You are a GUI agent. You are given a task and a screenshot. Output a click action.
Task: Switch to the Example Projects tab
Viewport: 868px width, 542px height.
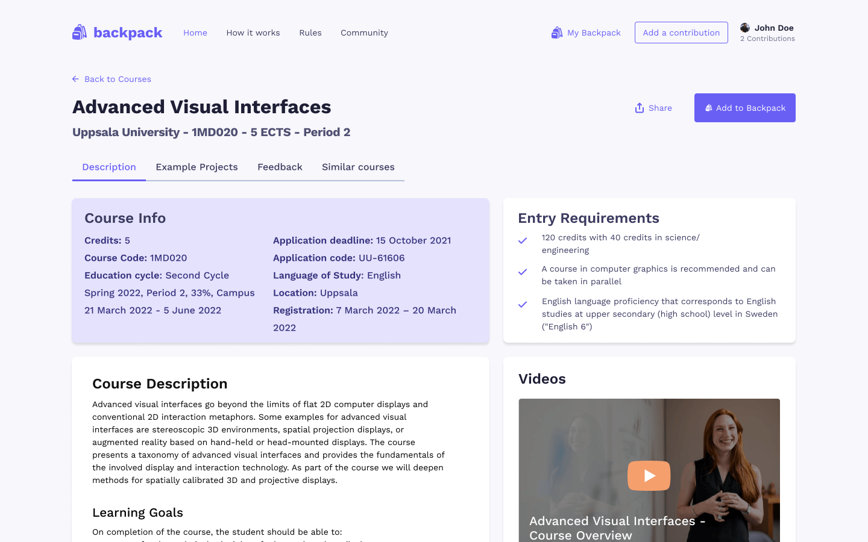click(197, 167)
